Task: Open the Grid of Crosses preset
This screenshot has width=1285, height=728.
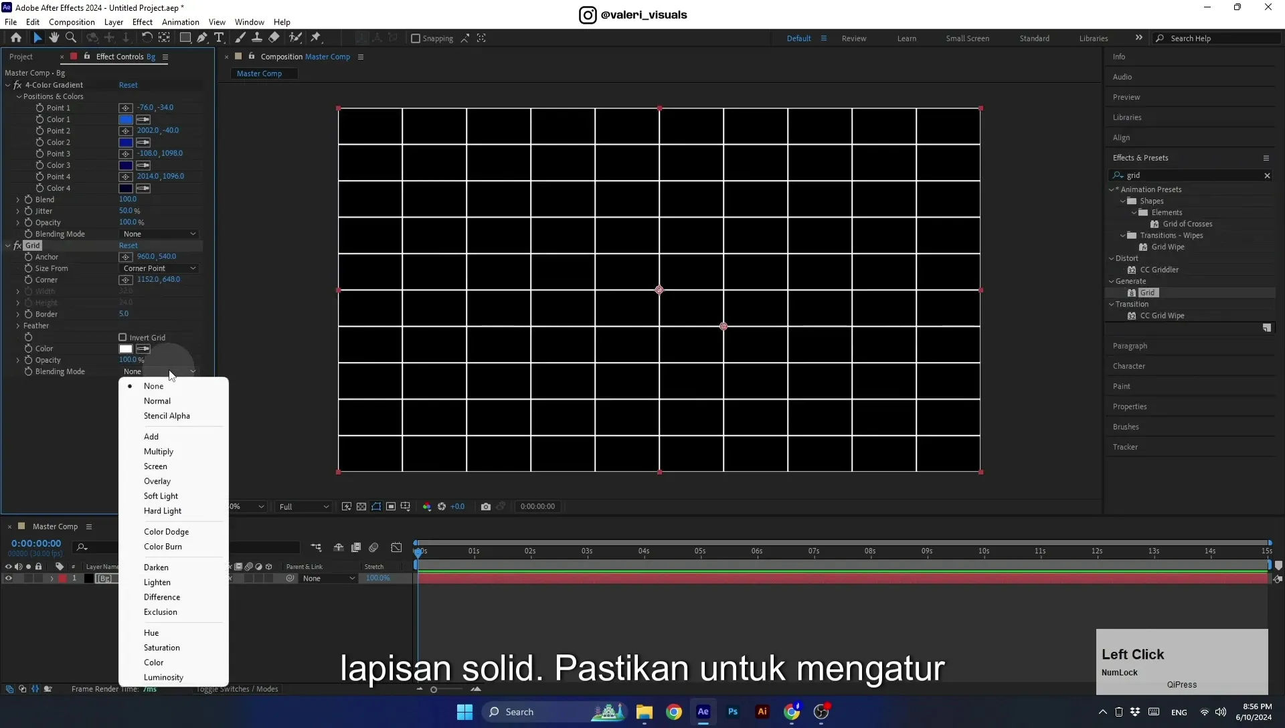Action: coord(1187,224)
